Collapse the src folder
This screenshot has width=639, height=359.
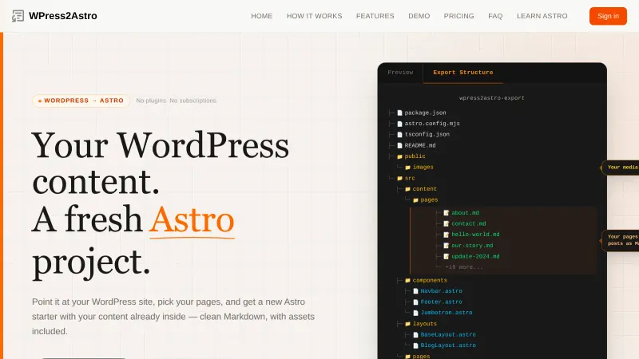coord(409,178)
